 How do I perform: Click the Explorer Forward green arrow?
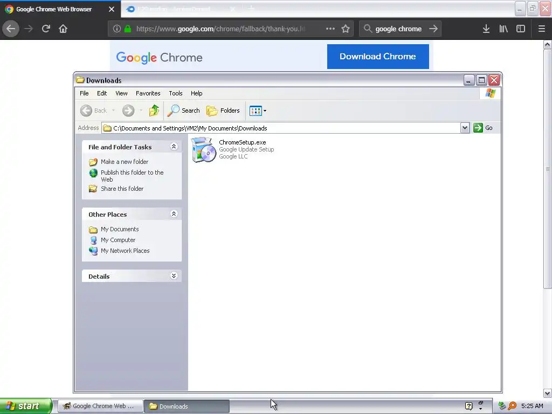coord(128,111)
